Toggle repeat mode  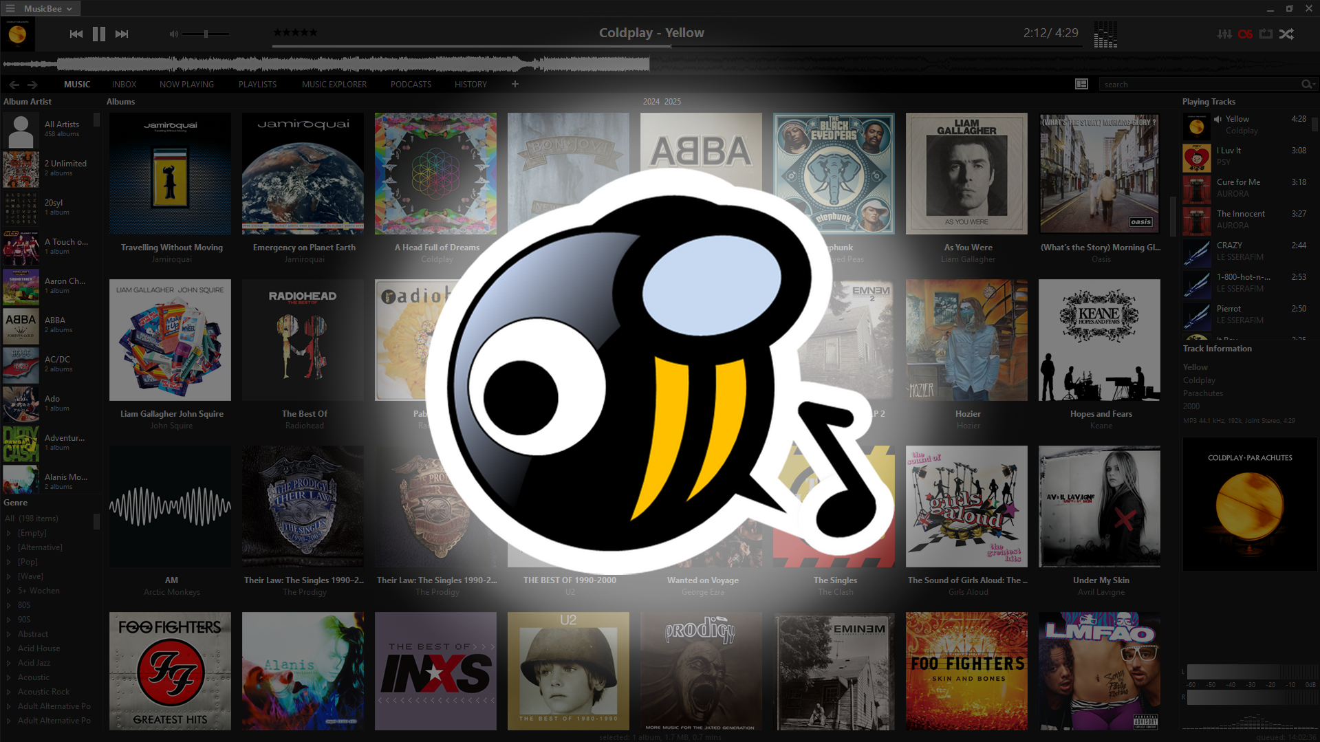point(1266,34)
